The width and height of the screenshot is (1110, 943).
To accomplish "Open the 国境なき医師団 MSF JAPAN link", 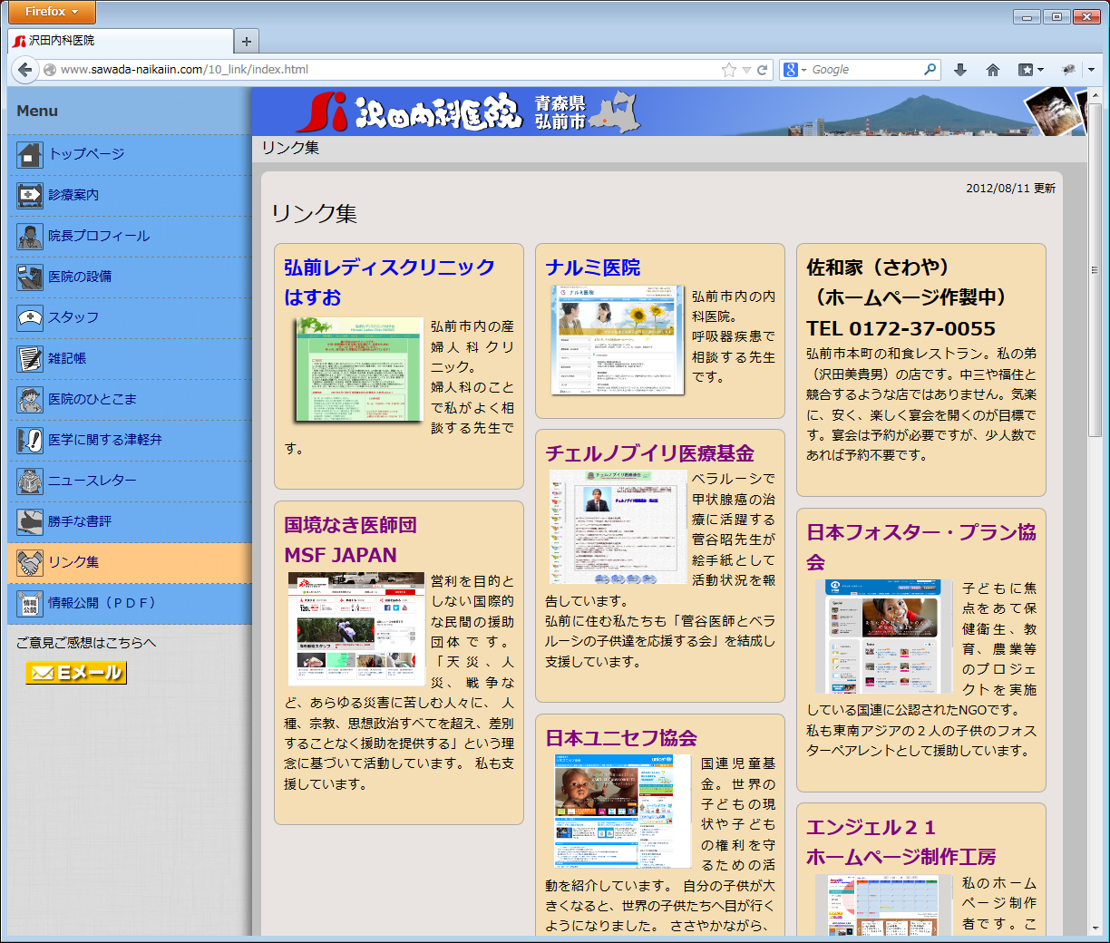I will [x=350, y=540].
